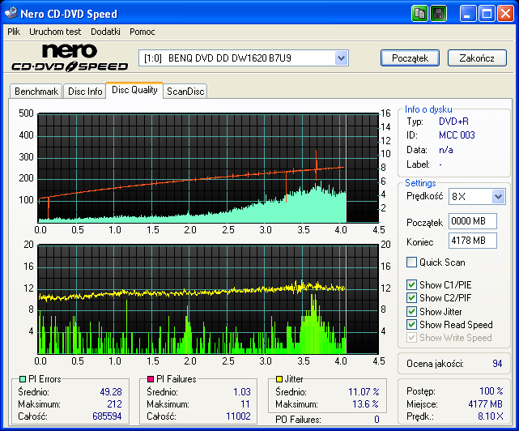Viewport: 519px width, 431px height.
Task: Click the disc type DVD+R value
Action: click(x=453, y=122)
